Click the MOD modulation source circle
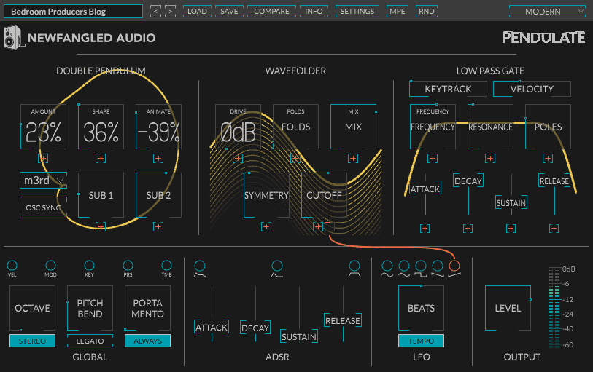Image resolution: width=593 pixels, height=372 pixels. pyautogui.click(x=50, y=265)
